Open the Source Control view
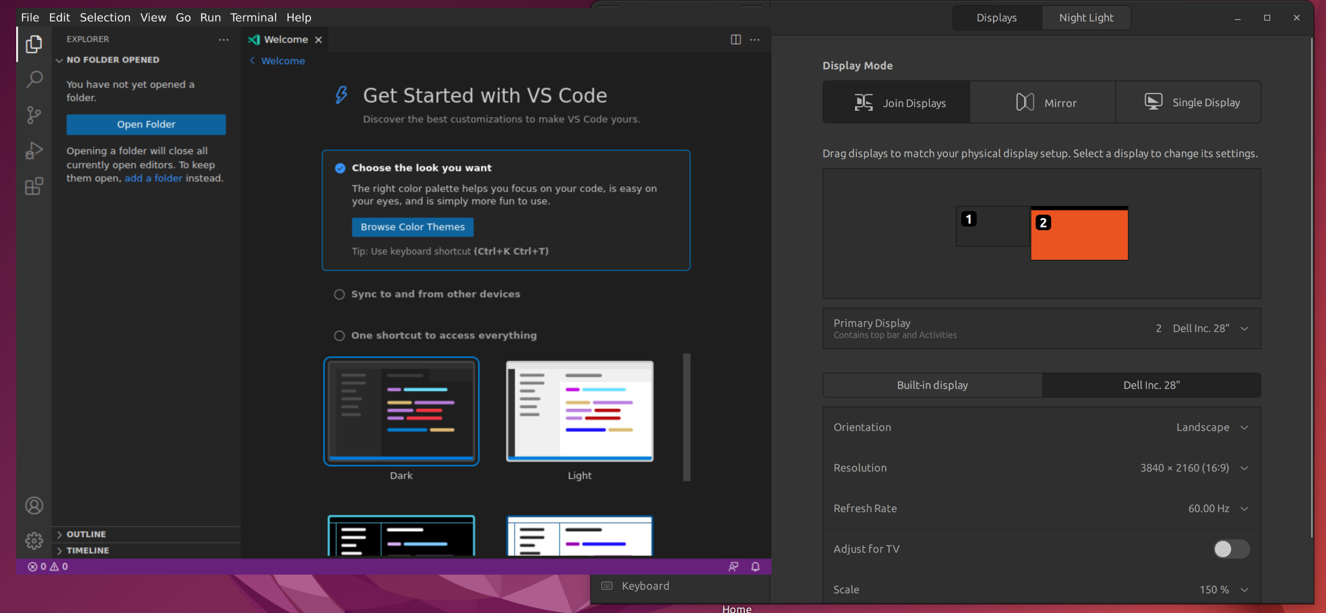This screenshot has width=1326, height=613. 33,115
